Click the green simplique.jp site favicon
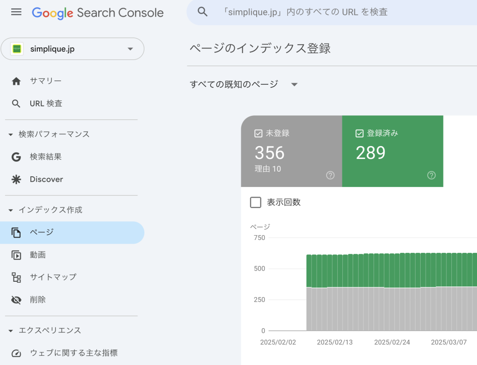The height and width of the screenshot is (365, 477). point(17,49)
